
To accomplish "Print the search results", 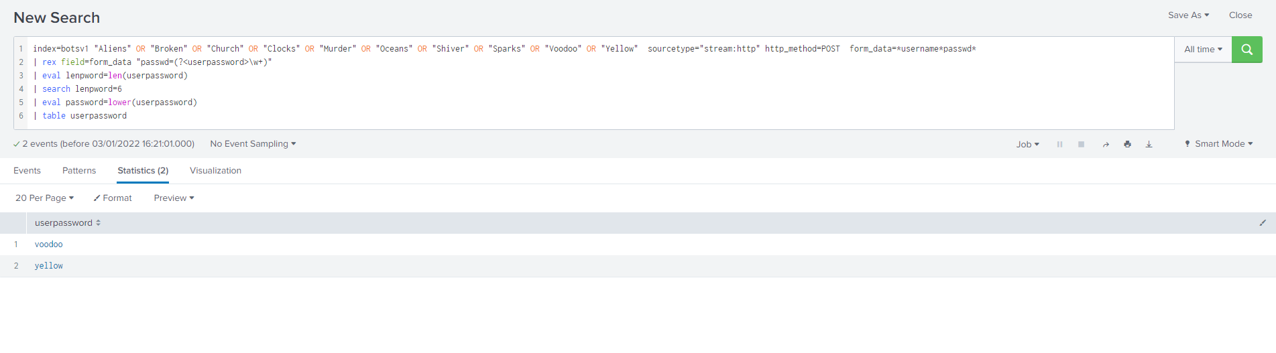I will coord(1127,144).
